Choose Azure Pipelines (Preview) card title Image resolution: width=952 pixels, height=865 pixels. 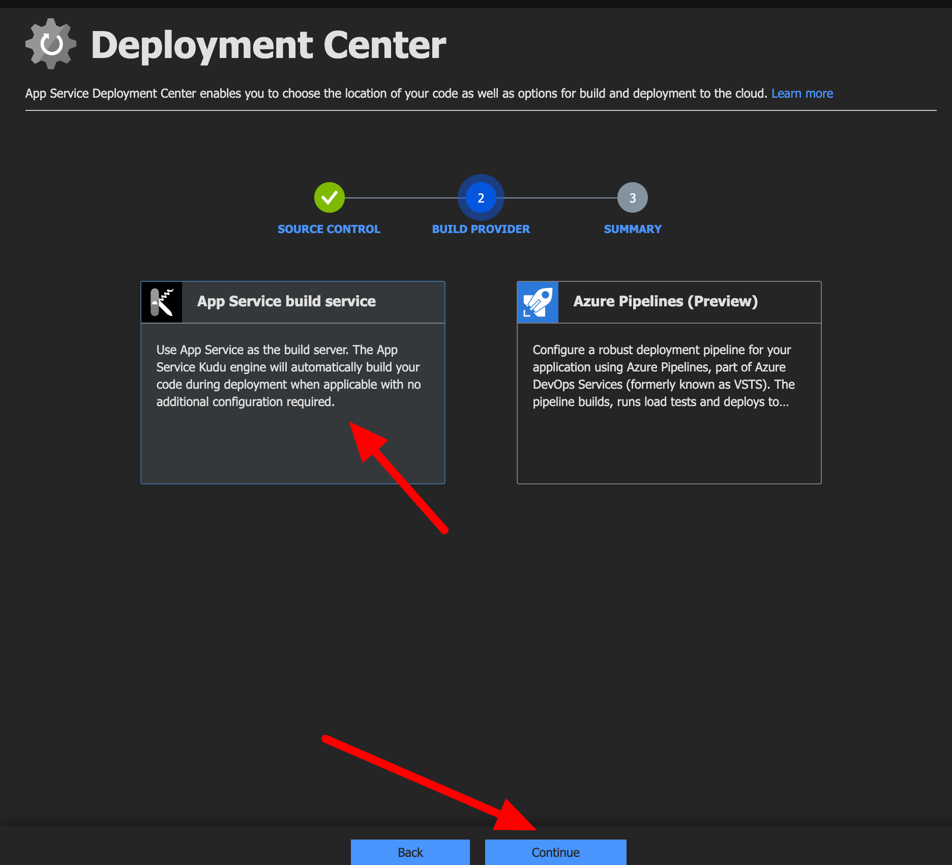pyautogui.click(x=666, y=301)
